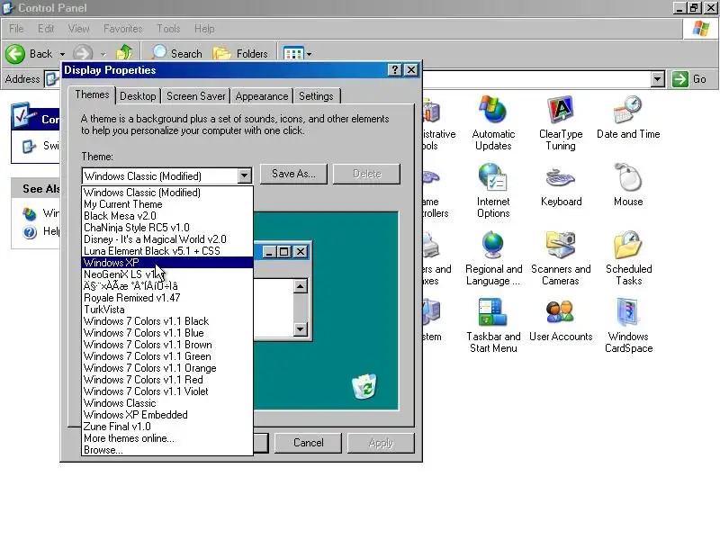Choose TurkVista theme

pyautogui.click(x=167, y=310)
